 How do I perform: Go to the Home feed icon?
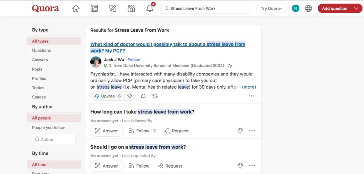click(x=76, y=9)
